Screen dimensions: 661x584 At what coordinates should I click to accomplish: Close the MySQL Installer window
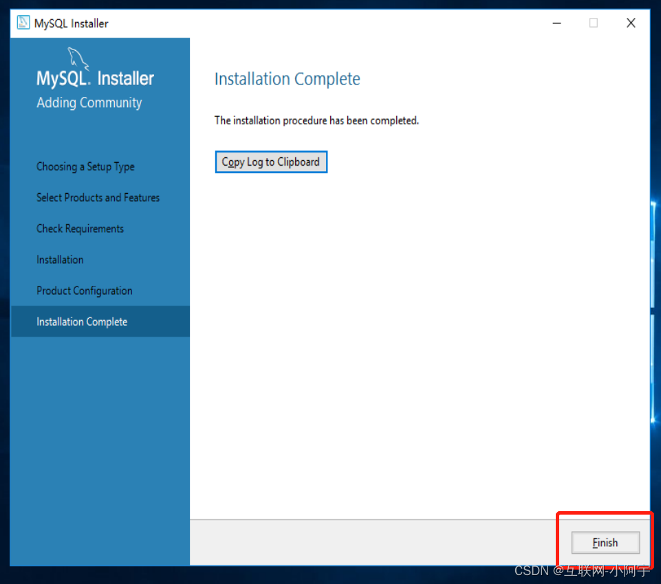631,23
